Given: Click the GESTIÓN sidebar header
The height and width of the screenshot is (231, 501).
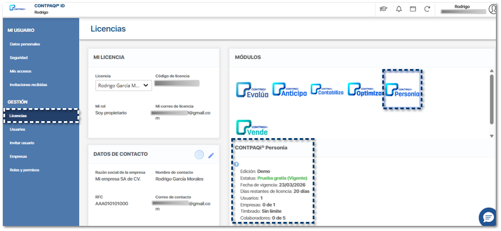Looking at the screenshot, I should point(18,102).
